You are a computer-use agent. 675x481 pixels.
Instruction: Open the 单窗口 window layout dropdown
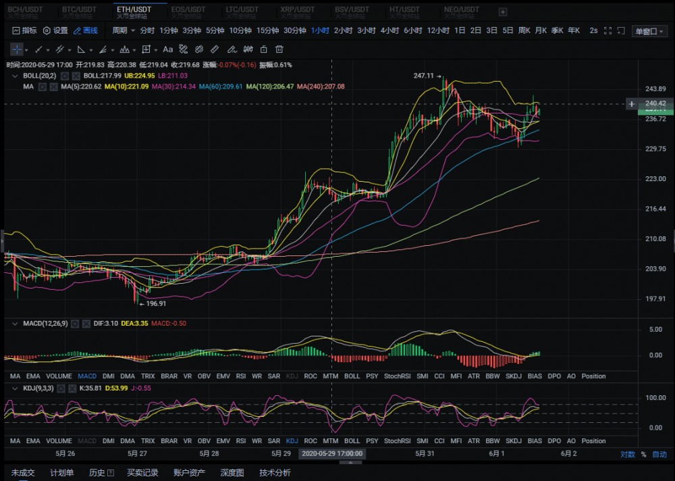(x=649, y=31)
